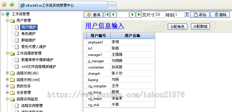Click the 查询 search button
The width and height of the screenshot is (232, 112).
pos(93,15)
